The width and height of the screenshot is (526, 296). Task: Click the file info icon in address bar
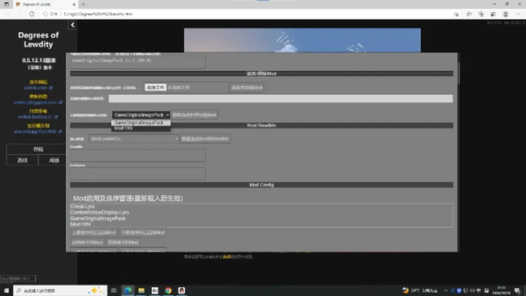[45, 14]
